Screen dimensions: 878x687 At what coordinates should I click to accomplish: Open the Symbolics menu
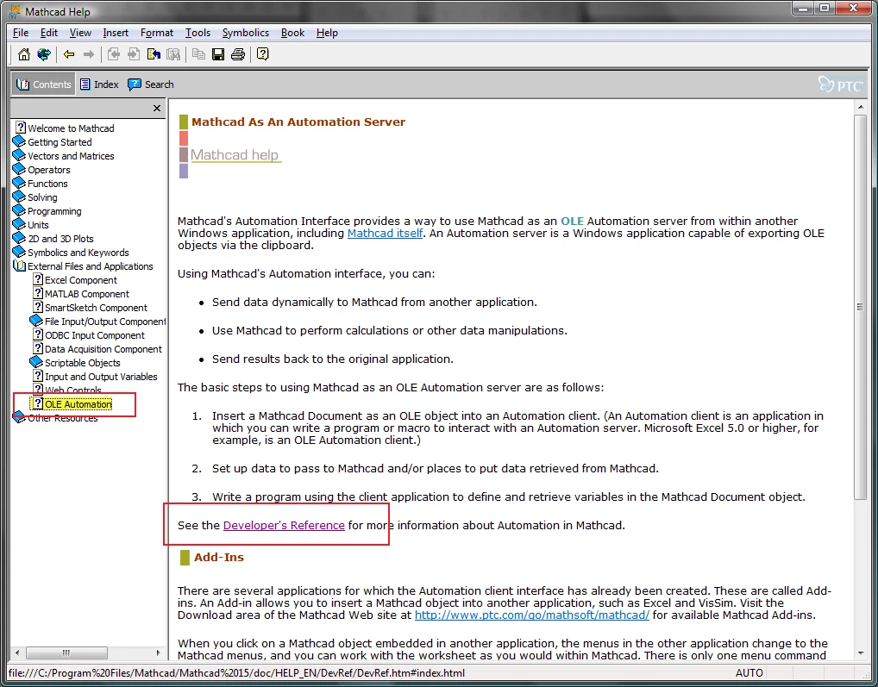click(x=245, y=33)
